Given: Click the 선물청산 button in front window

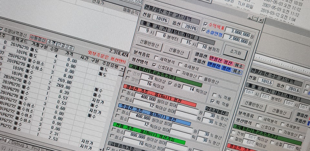Looking at the screenshot, I should point(177,51).
